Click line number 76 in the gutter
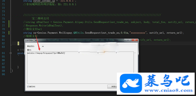This screenshot has width=196, height=96. (x=3, y=22)
